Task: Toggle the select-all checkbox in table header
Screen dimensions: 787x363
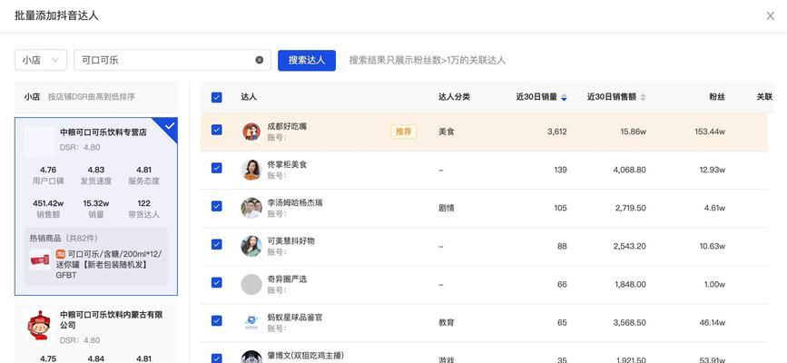Action: coord(216,97)
